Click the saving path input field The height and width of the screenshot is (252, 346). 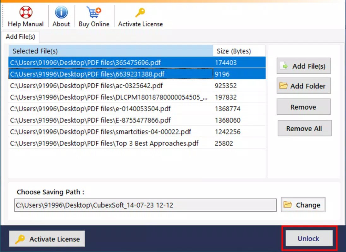coord(145,205)
